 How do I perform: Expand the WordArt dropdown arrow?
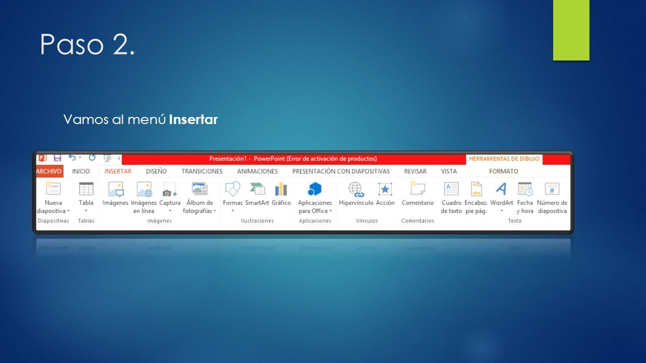(502, 211)
